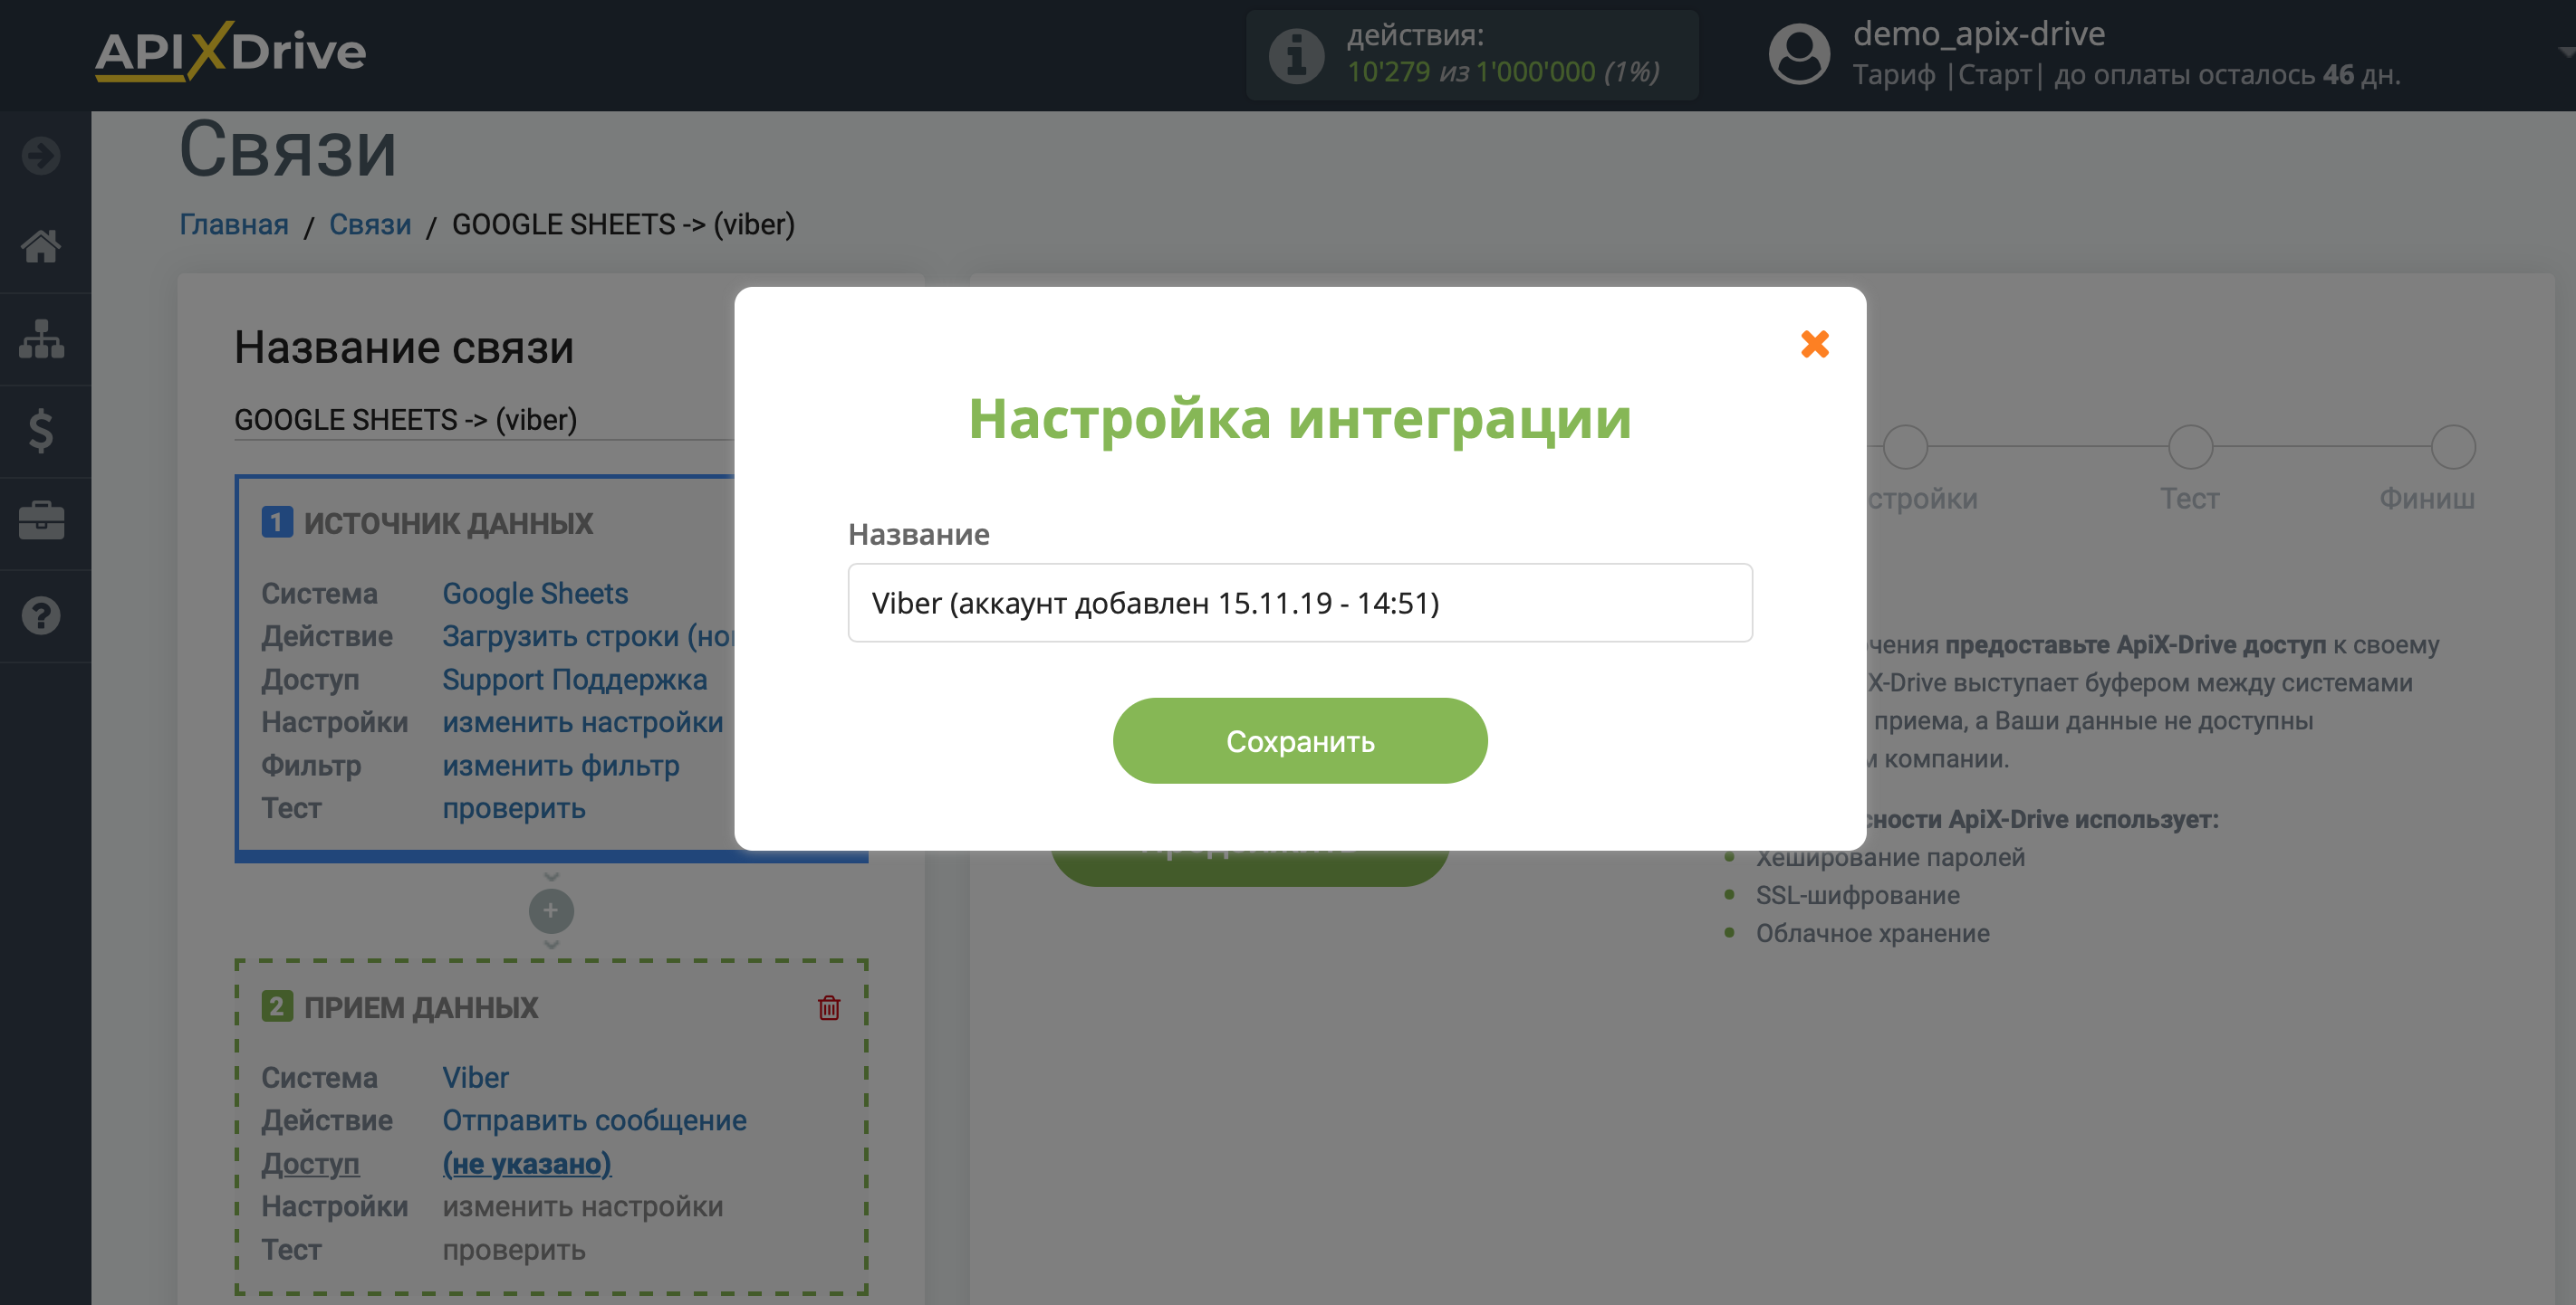The image size is (2576, 1305).
Task: Open the dollar billing icon in sidebar
Action: coord(41,431)
